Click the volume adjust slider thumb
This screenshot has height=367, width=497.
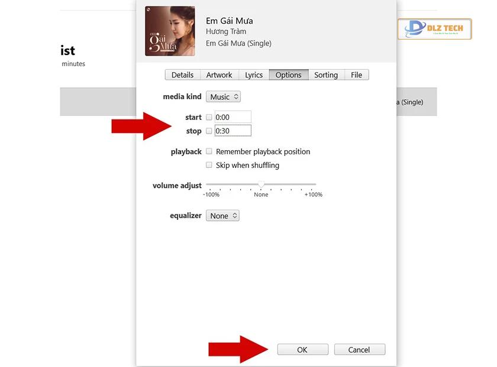[x=261, y=184]
